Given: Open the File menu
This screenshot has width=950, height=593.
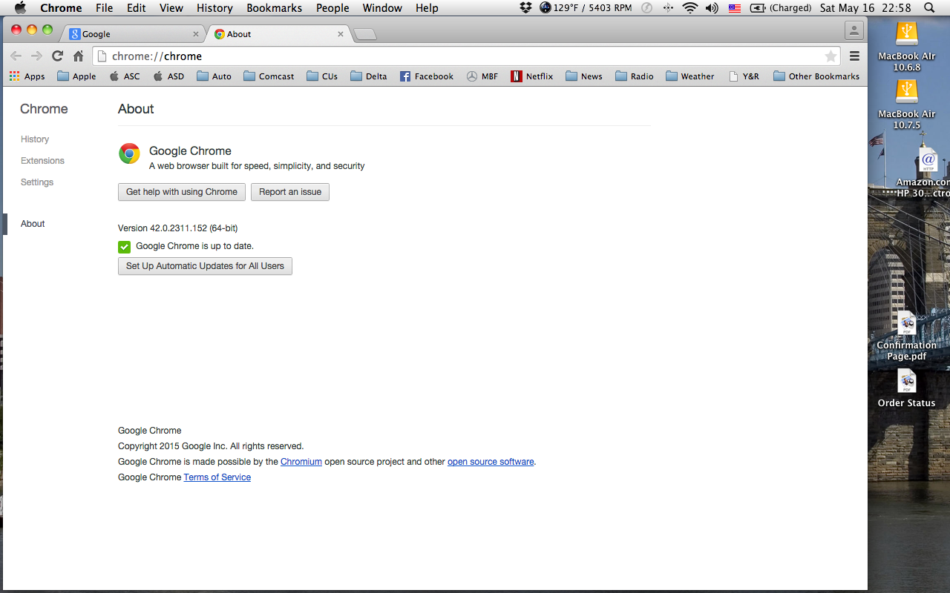Looking at the screenshot, I should coord(104,8).
